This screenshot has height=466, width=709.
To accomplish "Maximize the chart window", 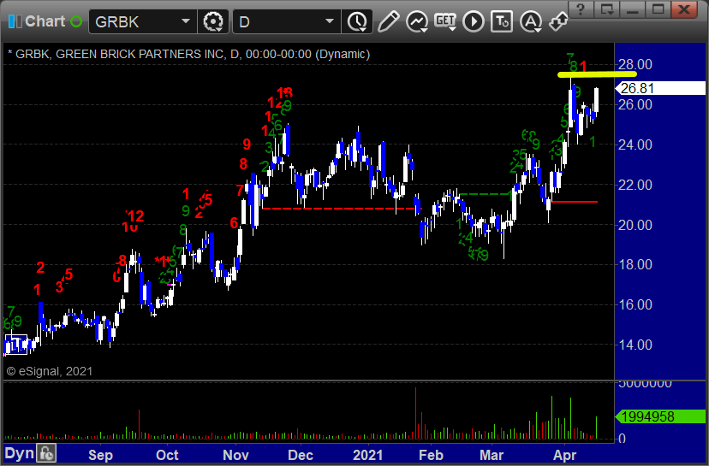I will (658, 9).
